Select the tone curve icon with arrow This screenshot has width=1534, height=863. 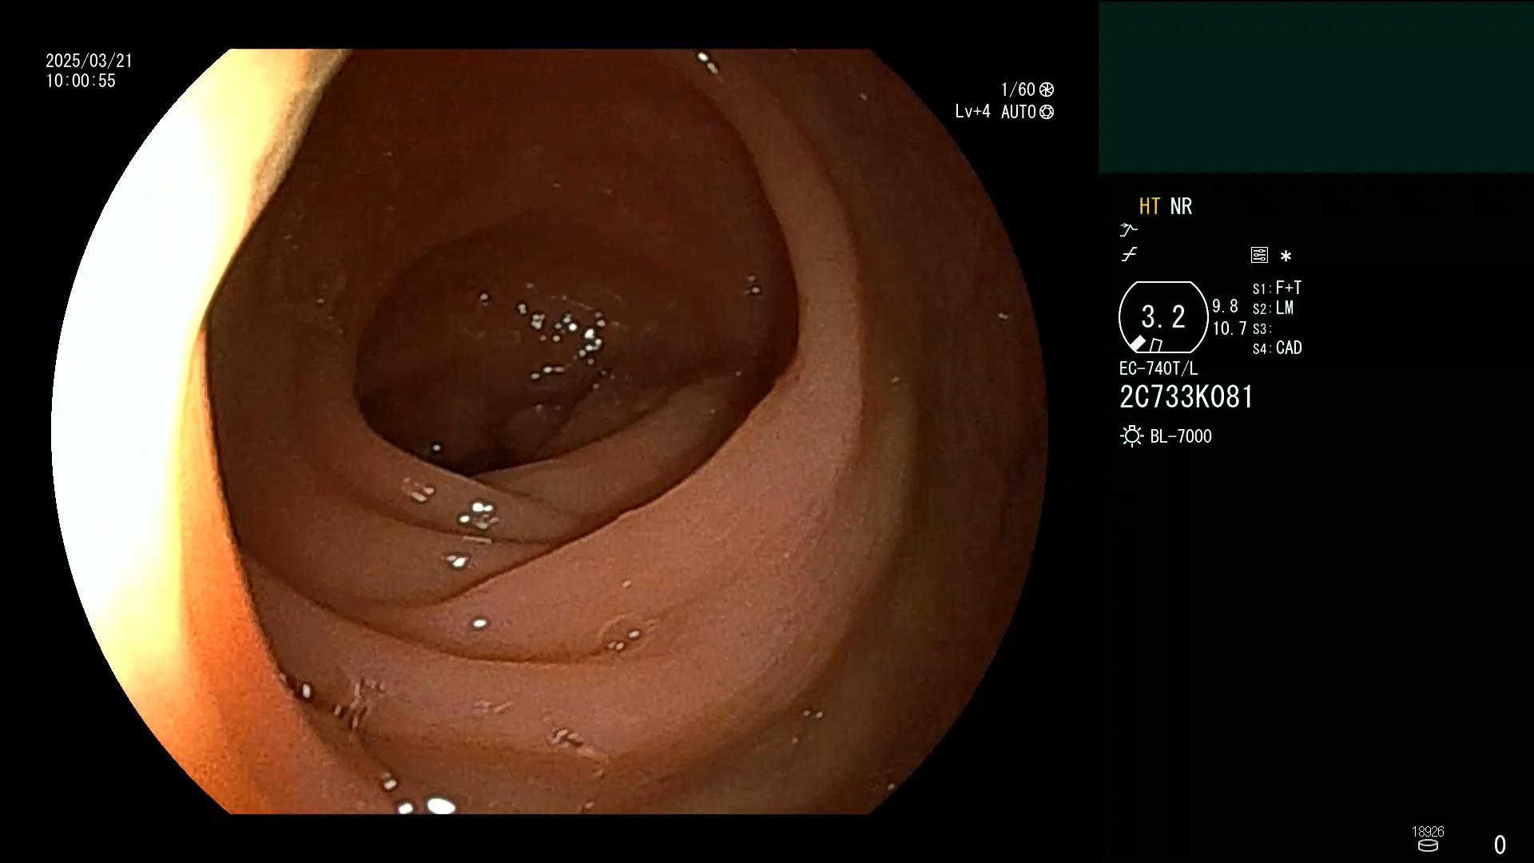click(1128, 230)
